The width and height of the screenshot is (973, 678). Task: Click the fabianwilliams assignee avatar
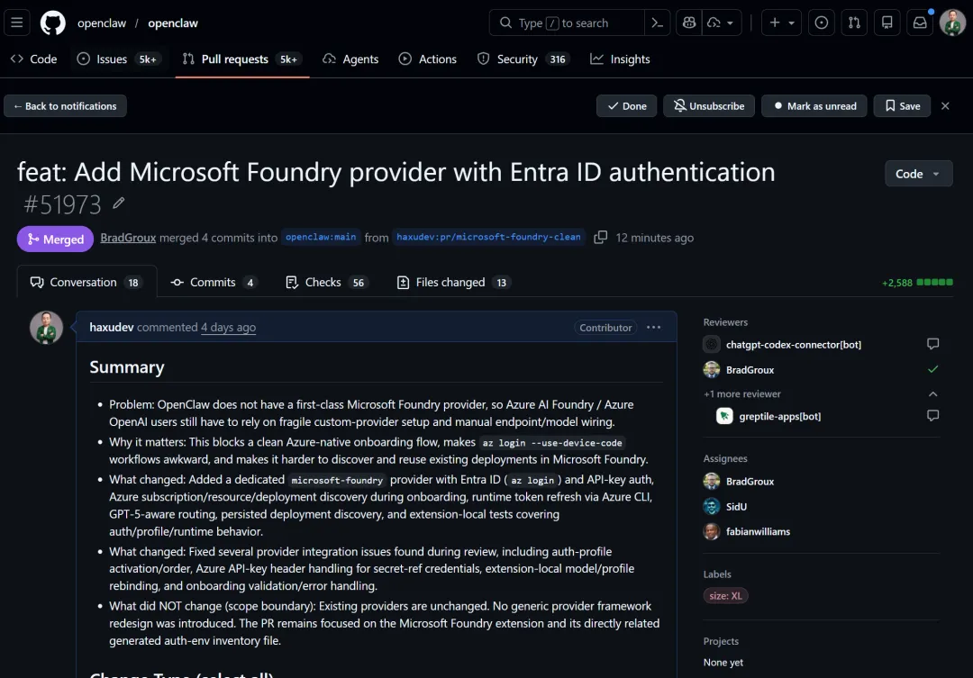[712, 531]
